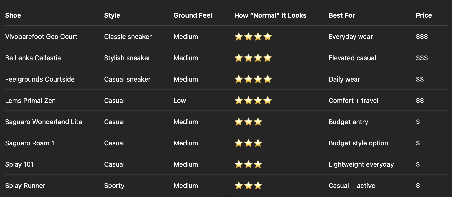This screenshot has height=197, width=452.
Task: Click the How "Normal" It Looks header
Action: pos(270,15)
